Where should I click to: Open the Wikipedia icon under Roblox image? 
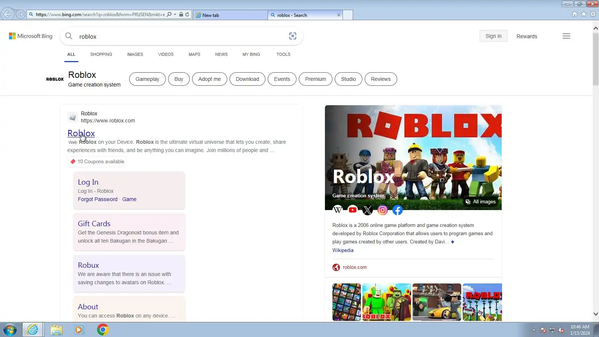point(338,210)
